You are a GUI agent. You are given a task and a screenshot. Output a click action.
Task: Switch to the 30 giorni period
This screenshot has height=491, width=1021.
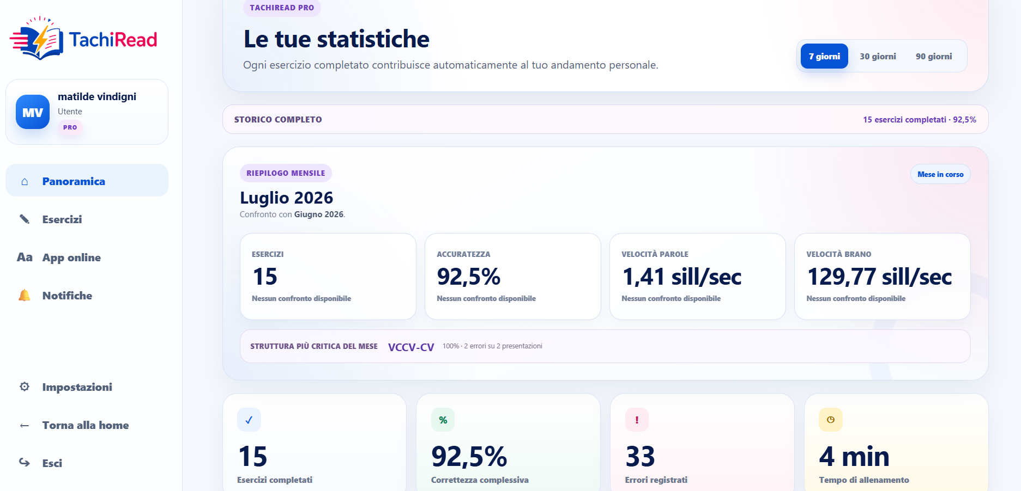[878, 56]
